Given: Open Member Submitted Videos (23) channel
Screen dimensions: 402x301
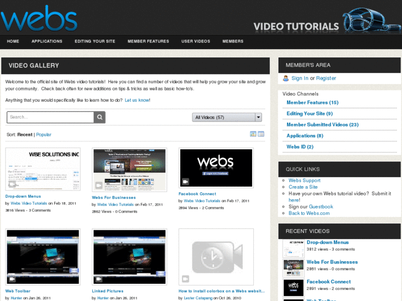Looking at the screenshot, I should pyautogui.click(x=322, y=124).
